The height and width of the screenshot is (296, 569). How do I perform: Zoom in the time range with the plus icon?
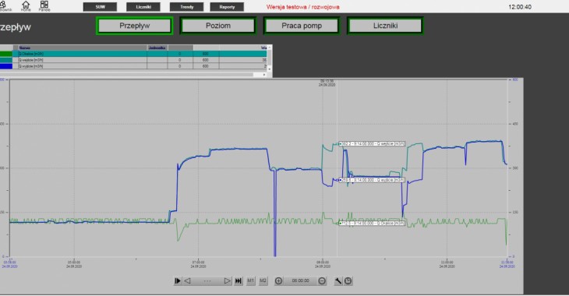278,280
